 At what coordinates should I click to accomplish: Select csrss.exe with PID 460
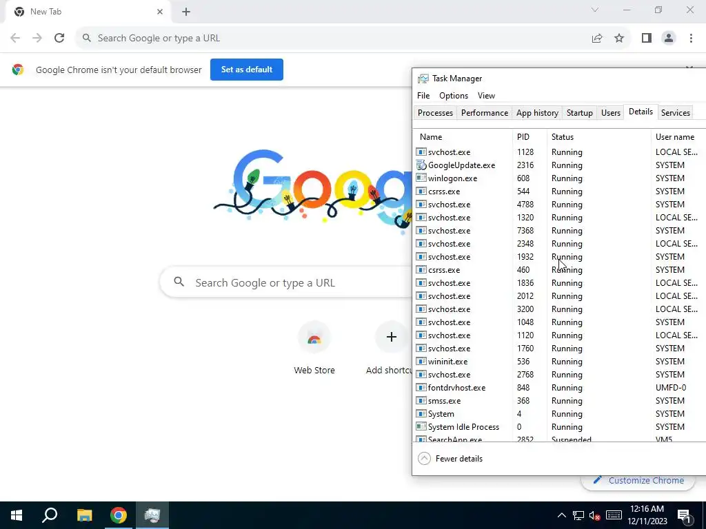[560, 270]
